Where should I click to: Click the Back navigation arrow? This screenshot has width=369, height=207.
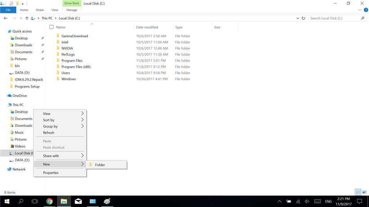pos(6,18)
